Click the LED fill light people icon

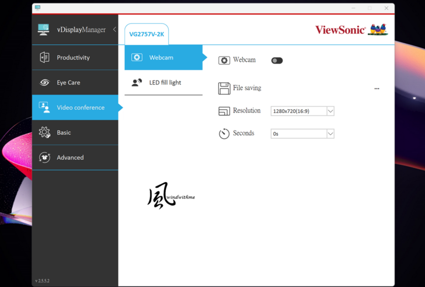[x=137, y=83]
